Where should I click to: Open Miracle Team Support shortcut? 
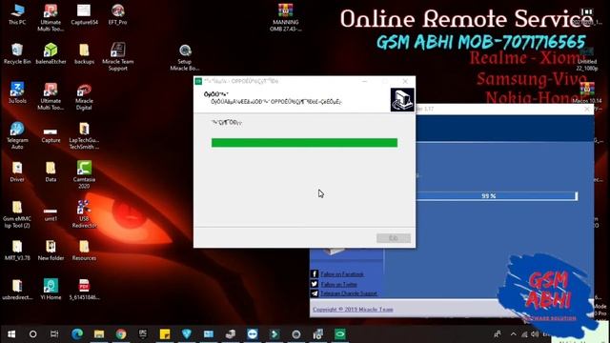(117, 57)
